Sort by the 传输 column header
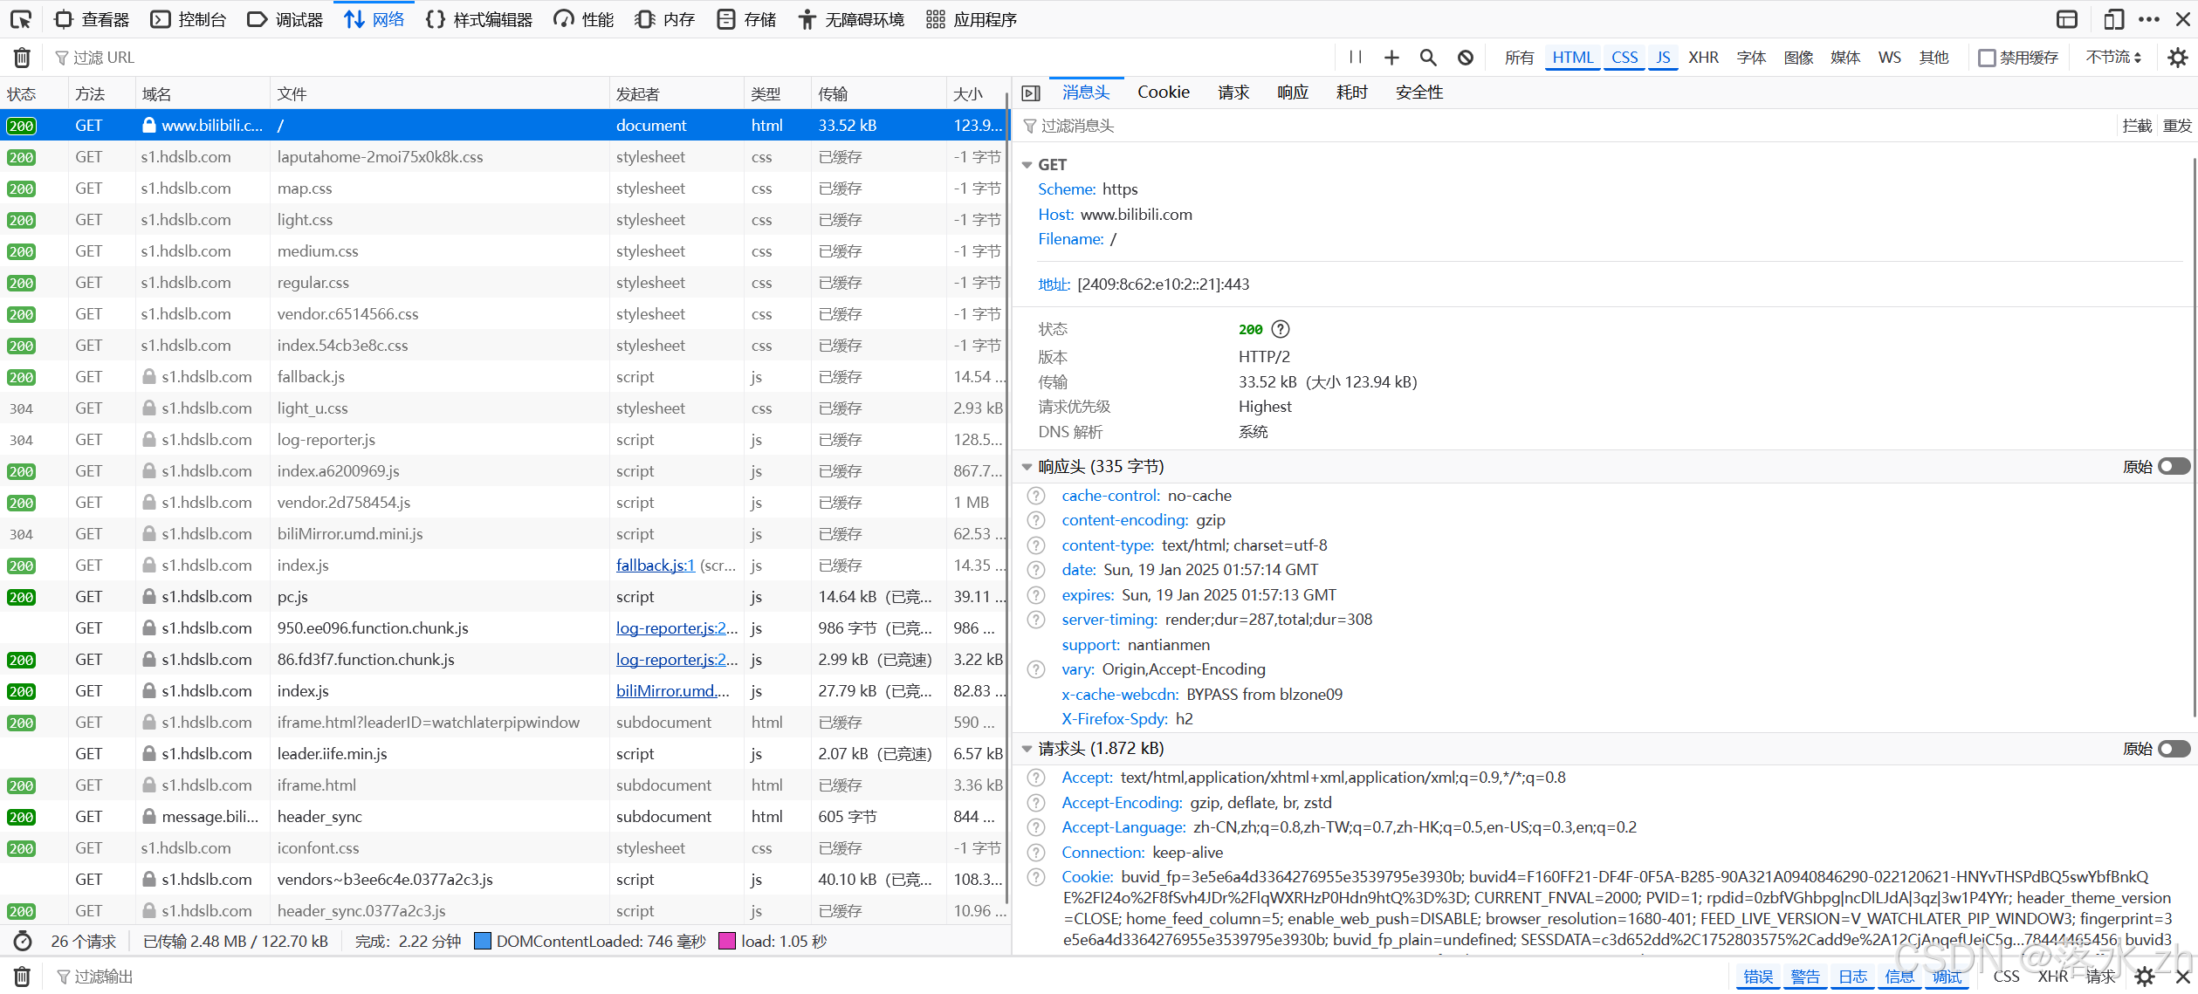 pyautogui.click(x=878, y=93)
